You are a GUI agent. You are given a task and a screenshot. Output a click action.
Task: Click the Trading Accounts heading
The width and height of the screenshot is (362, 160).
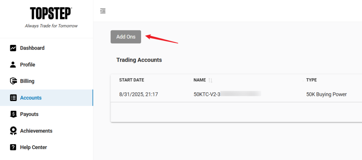[x=139, y=60]
